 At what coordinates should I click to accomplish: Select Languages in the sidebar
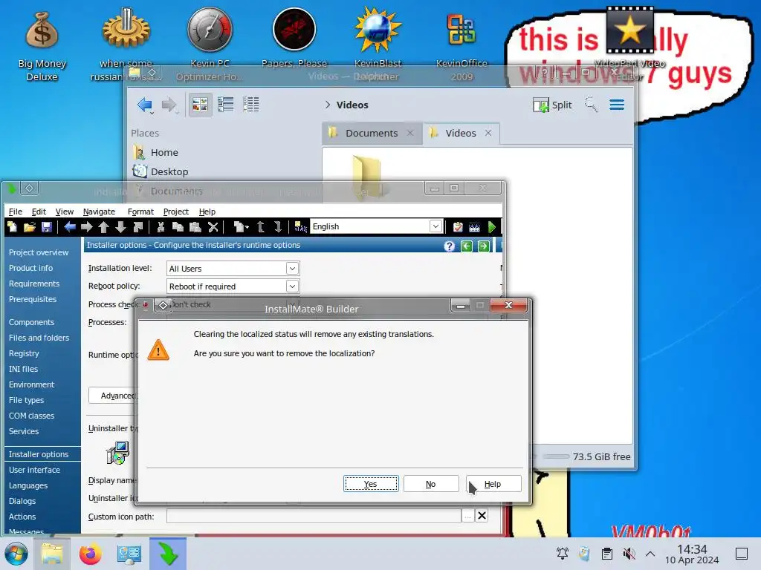28,485
